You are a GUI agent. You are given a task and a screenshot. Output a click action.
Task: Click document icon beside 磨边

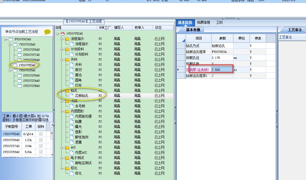(71, 75)
